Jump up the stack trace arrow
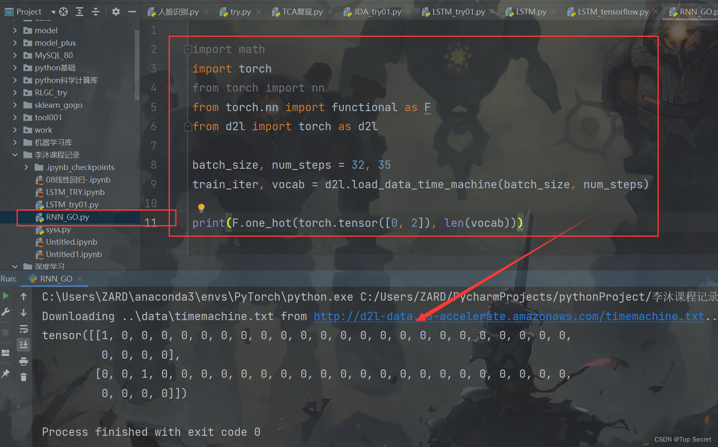The image size is (718, 447). (24, 296)
